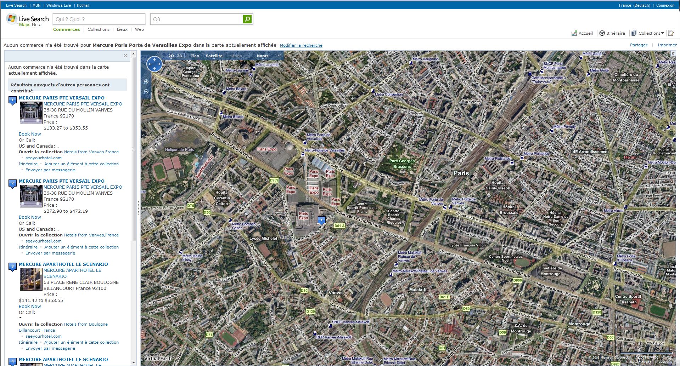Viewport: 680px width, 366px height.
Task: Click Live Search in the top bar
Action: click(x=16, y=5)
